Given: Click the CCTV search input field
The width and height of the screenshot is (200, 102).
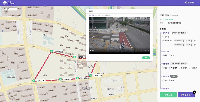Looking at the screenshot, I should [9, 9].
